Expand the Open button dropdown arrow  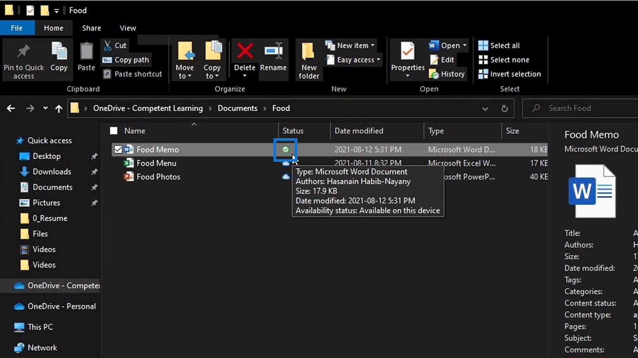[465, 45]
